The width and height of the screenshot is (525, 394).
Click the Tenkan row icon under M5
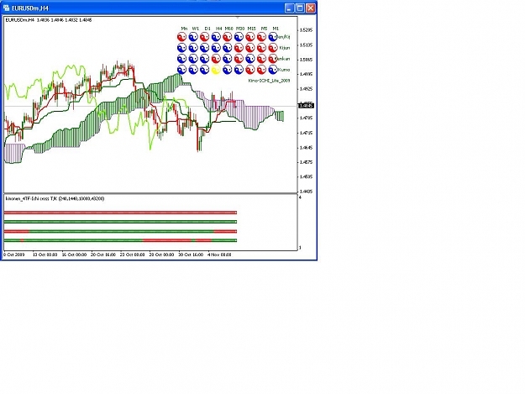[x=261, y=59]
